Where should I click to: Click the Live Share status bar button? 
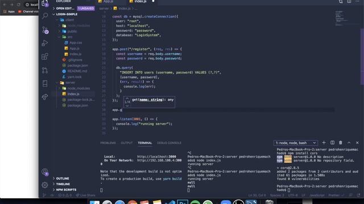pyautogui.click(x=86, y=195)
